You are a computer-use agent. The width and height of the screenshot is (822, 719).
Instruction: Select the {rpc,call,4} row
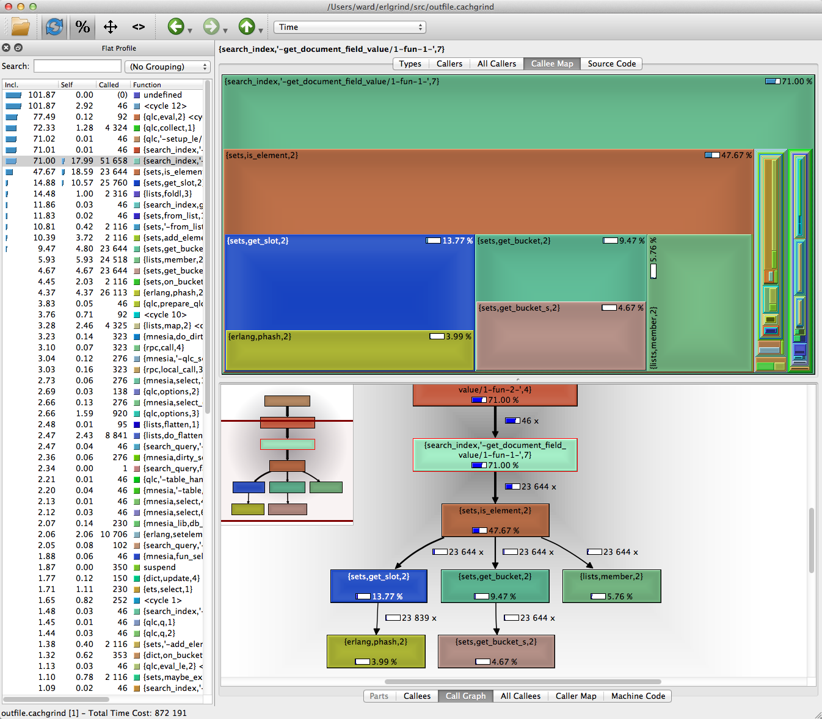click(x=103, y=347)
